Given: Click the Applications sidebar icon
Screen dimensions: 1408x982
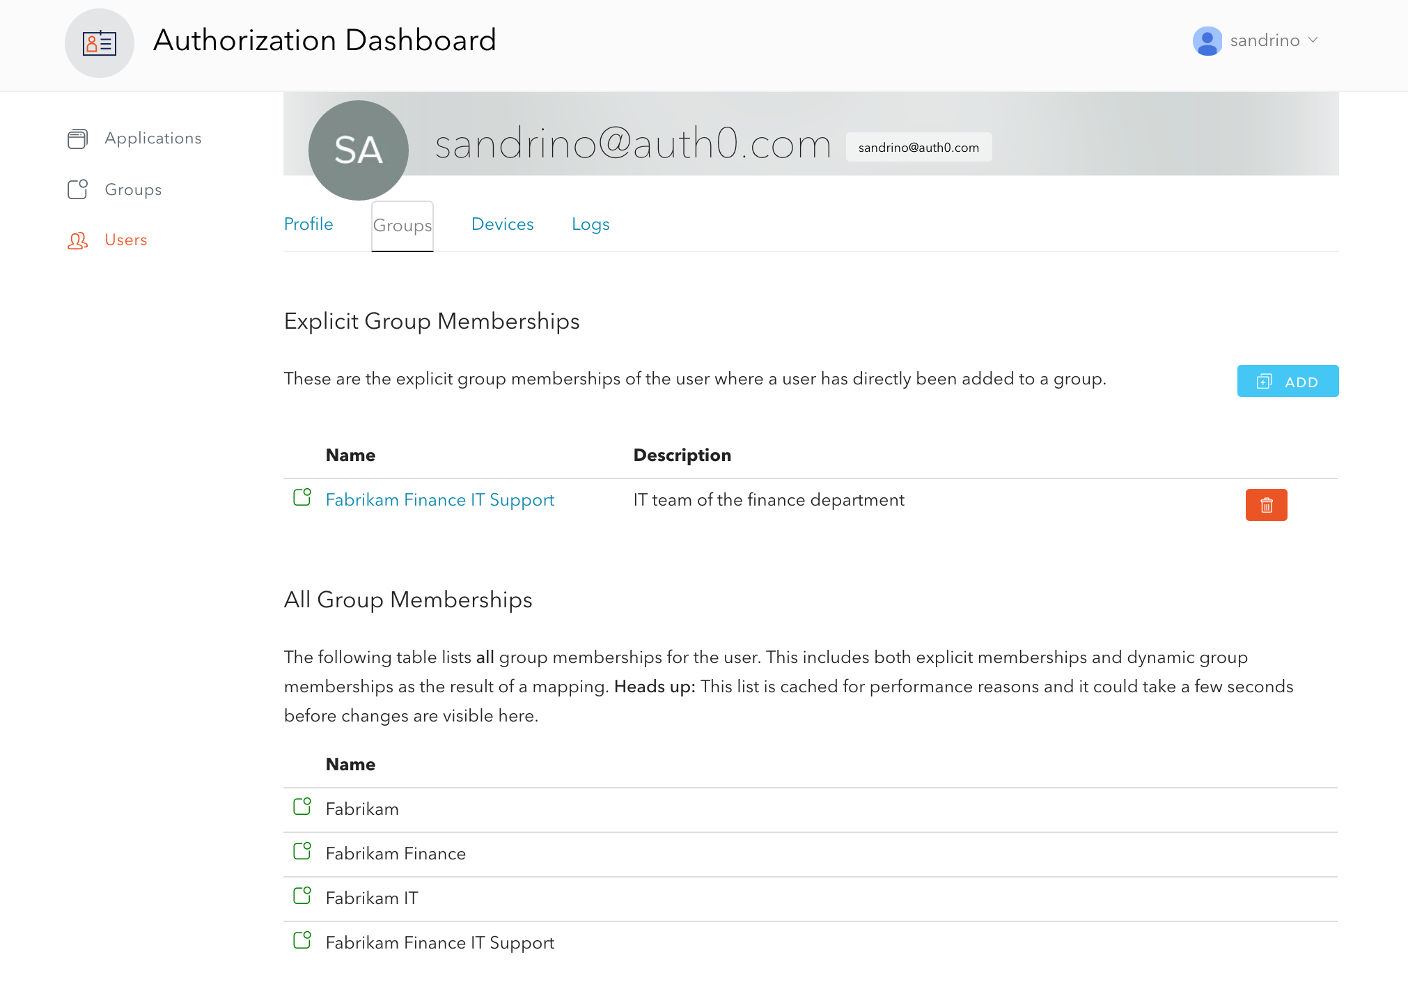Looking at the screenshot, I should click(77, 139).
